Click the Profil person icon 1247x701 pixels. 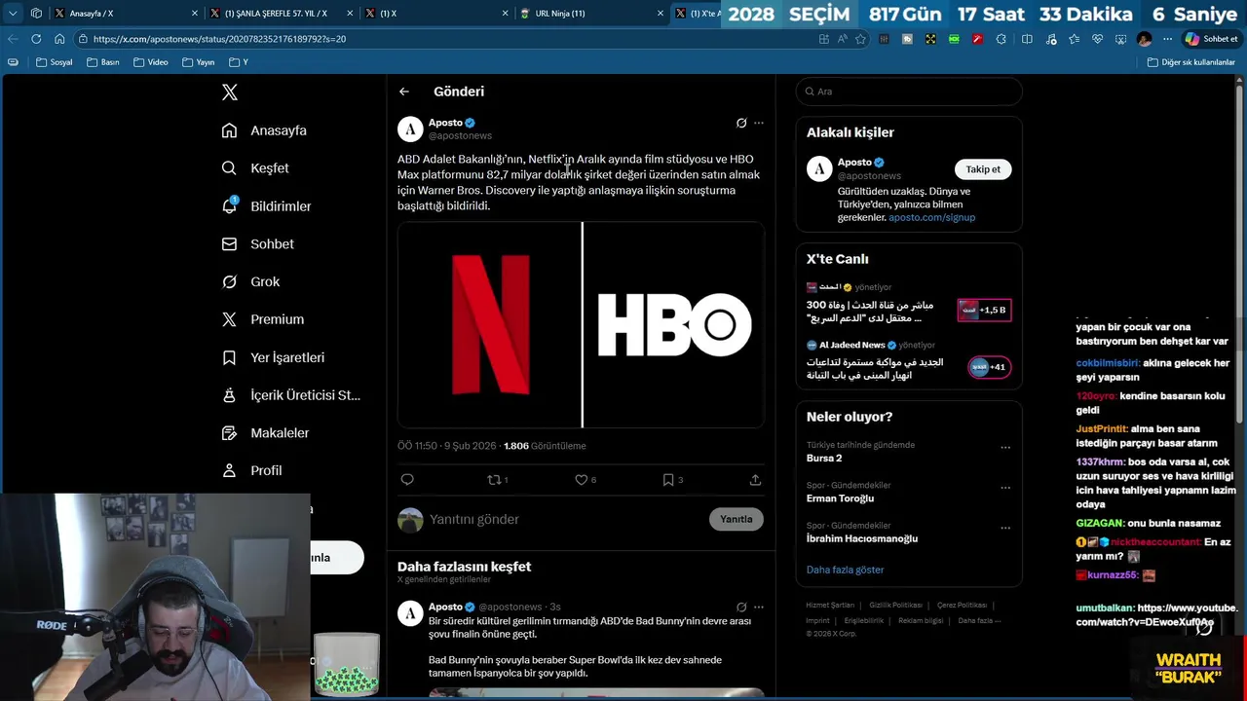pos(229,470)
